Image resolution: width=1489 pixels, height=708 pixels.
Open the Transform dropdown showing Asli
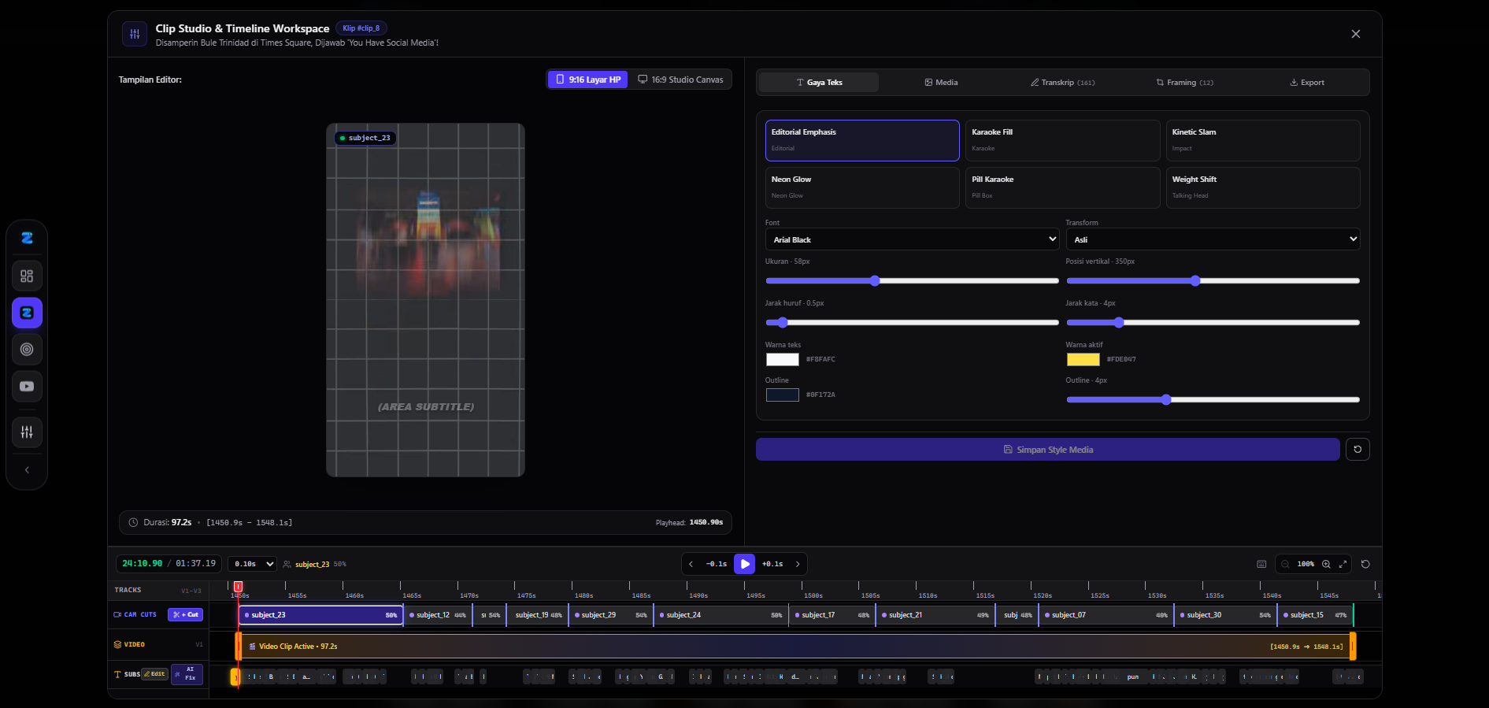click(x=1213, y=239)
